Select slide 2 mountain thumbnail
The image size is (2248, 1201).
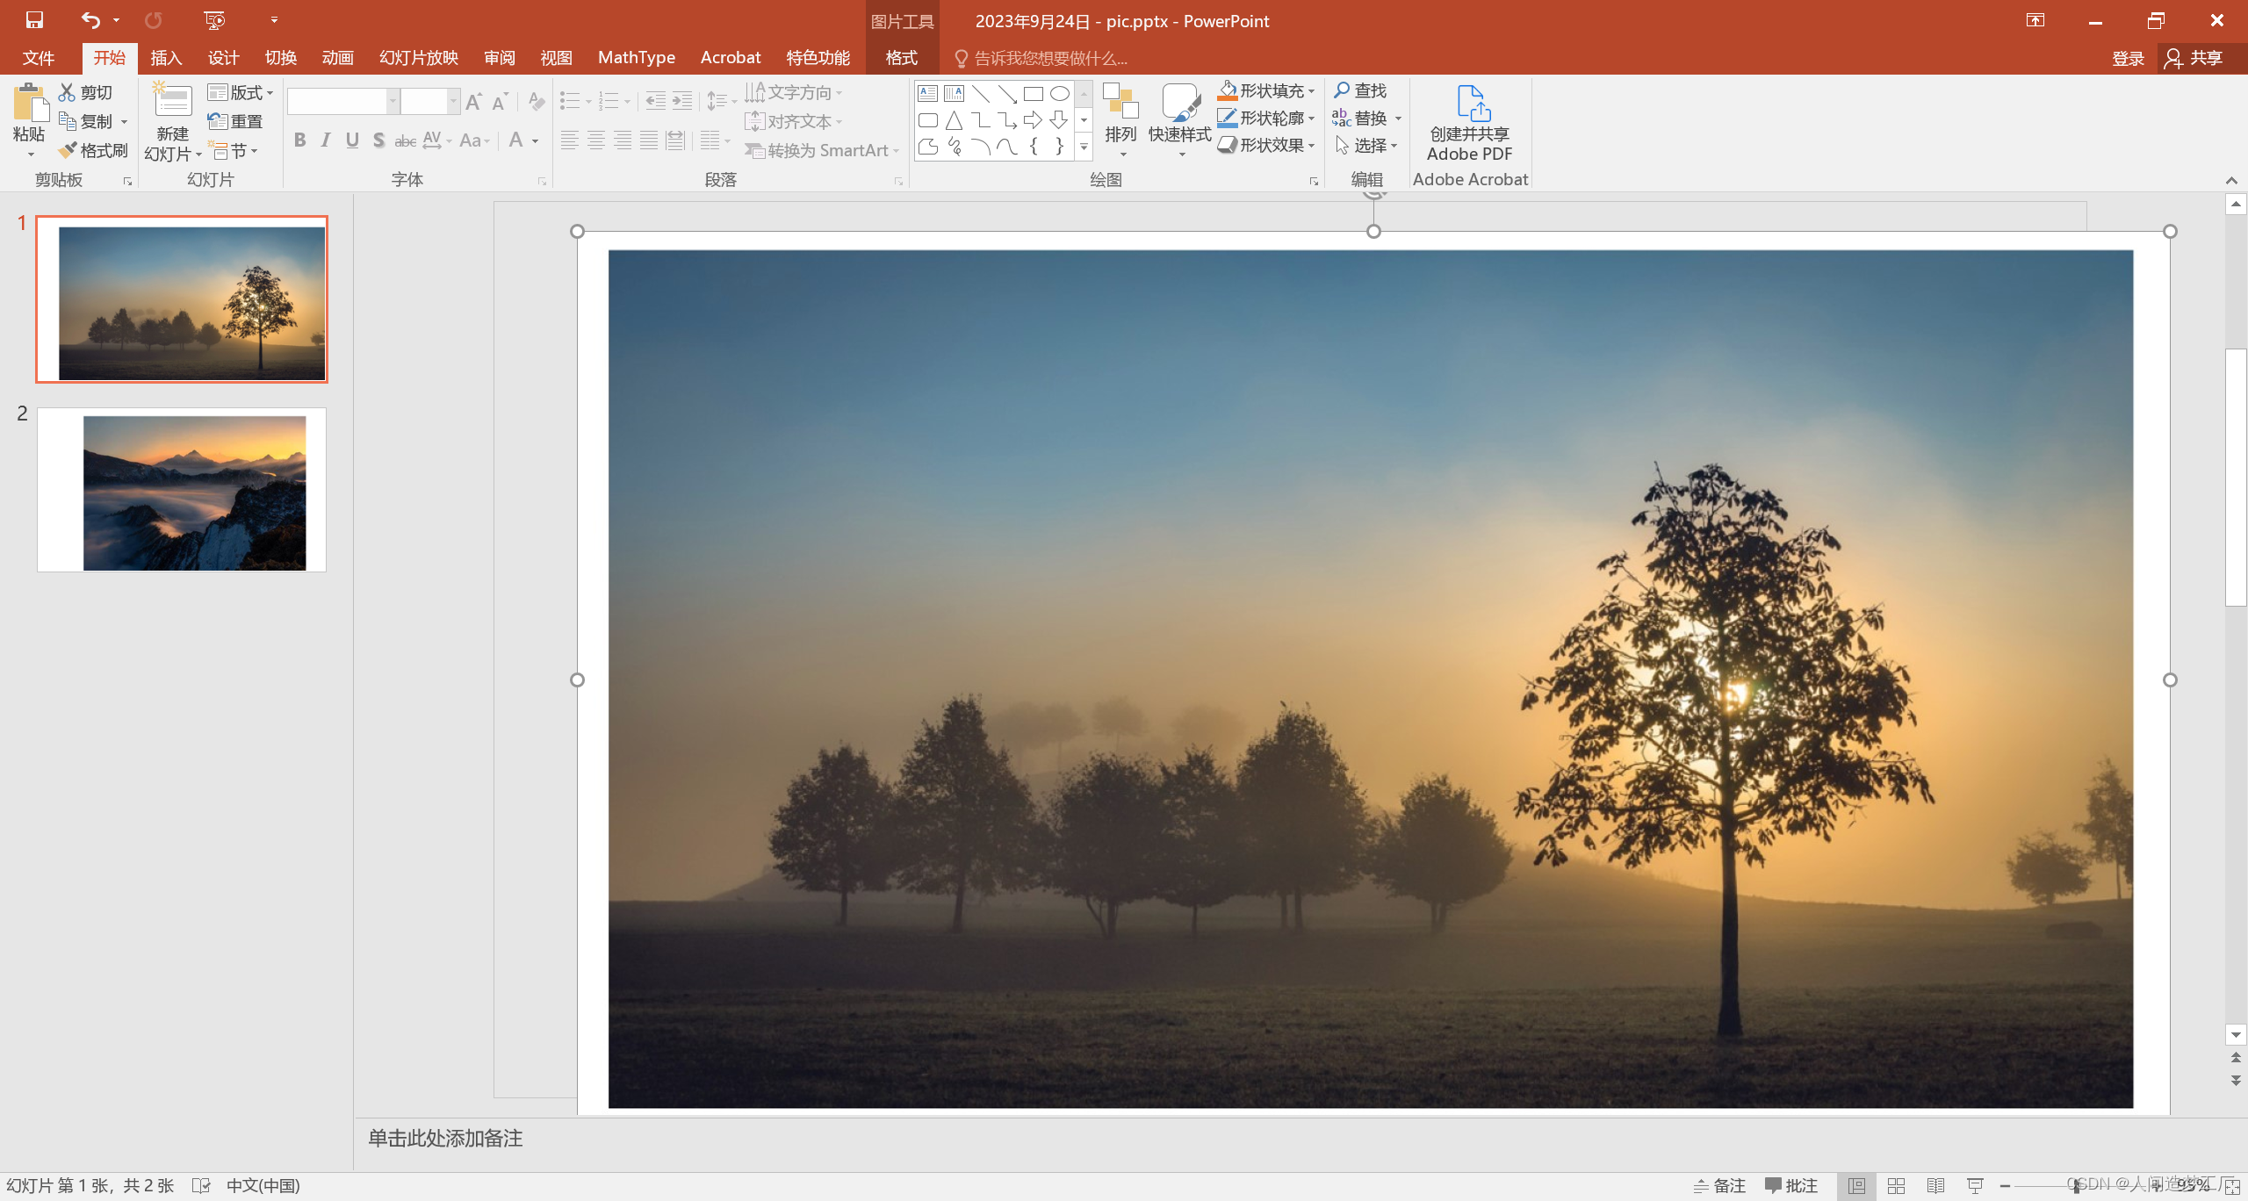182,490
